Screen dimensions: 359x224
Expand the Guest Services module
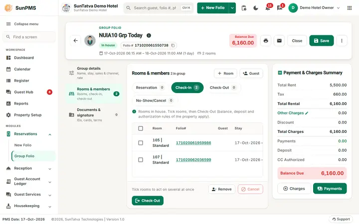[x=50, y=195]
